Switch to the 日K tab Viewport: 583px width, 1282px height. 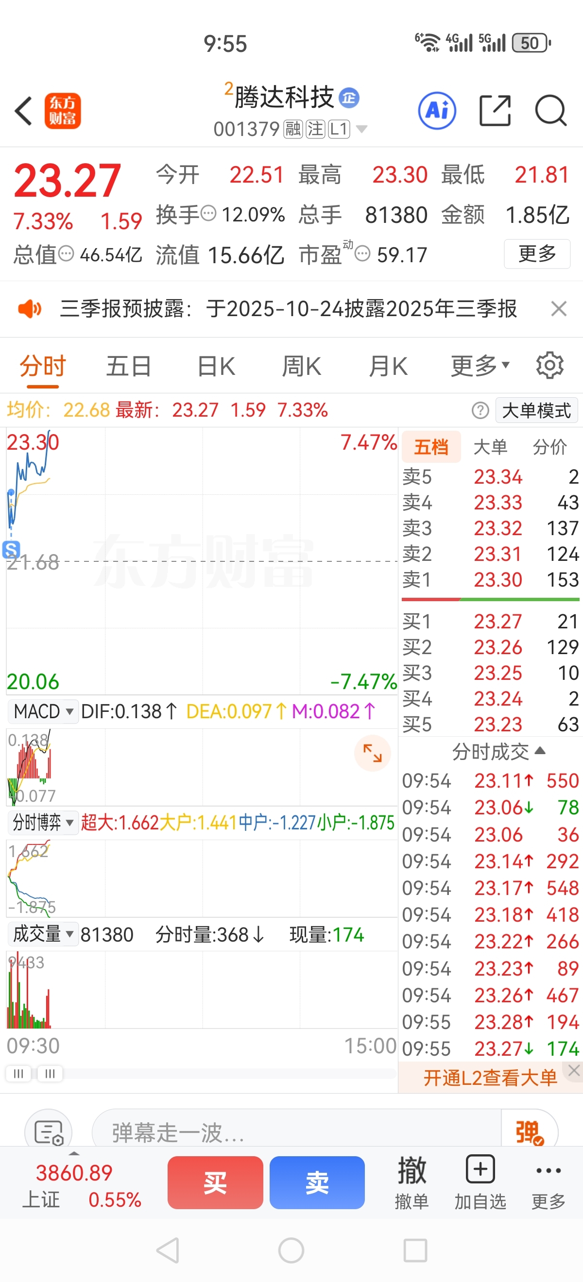(x=216, y=366)
